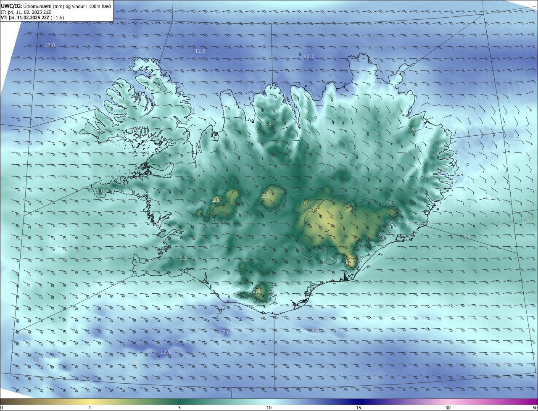Click the 'IT: þri. 11. 02. 2025 21Z' line
This screenshot has height=411, width=538.
[x=26, y=12]
